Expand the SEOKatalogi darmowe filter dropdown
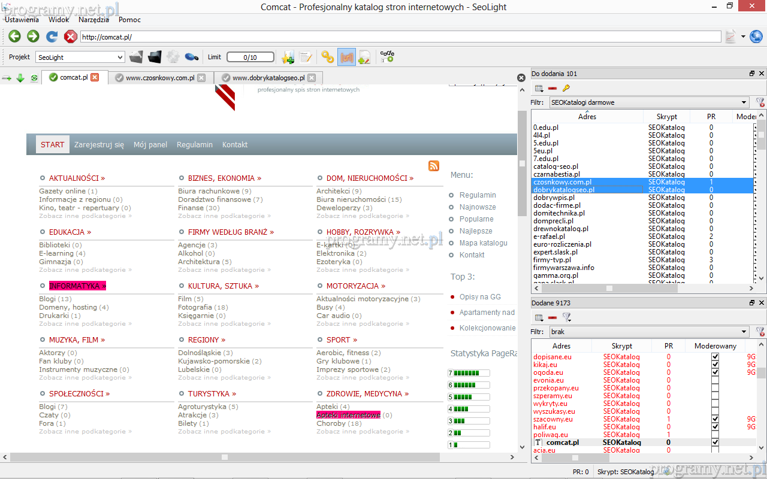 click(744, 102)
